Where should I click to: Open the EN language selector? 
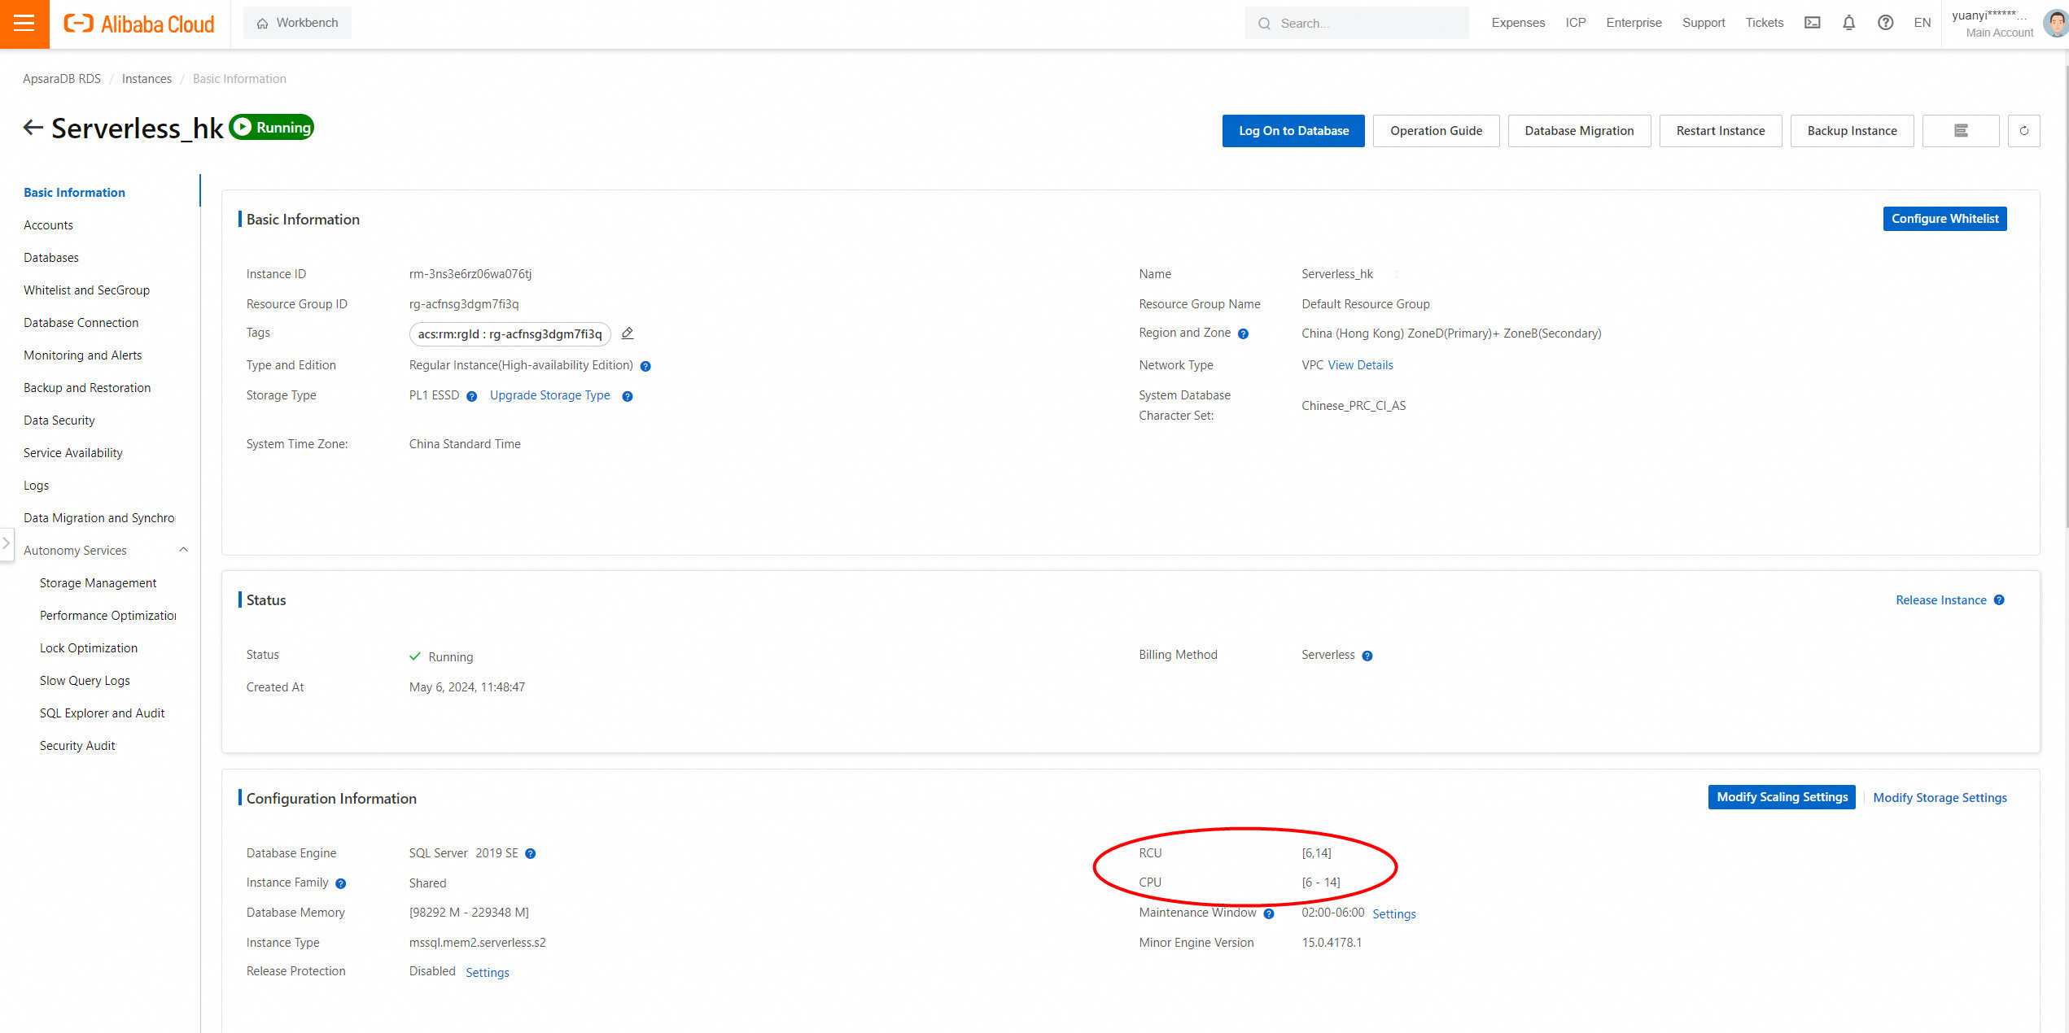tap(1922, 23)
